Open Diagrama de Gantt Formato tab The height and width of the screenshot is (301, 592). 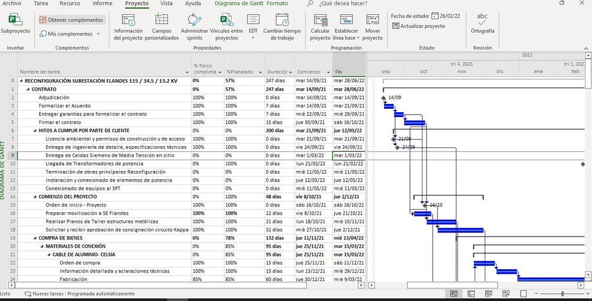click(251, 4)
